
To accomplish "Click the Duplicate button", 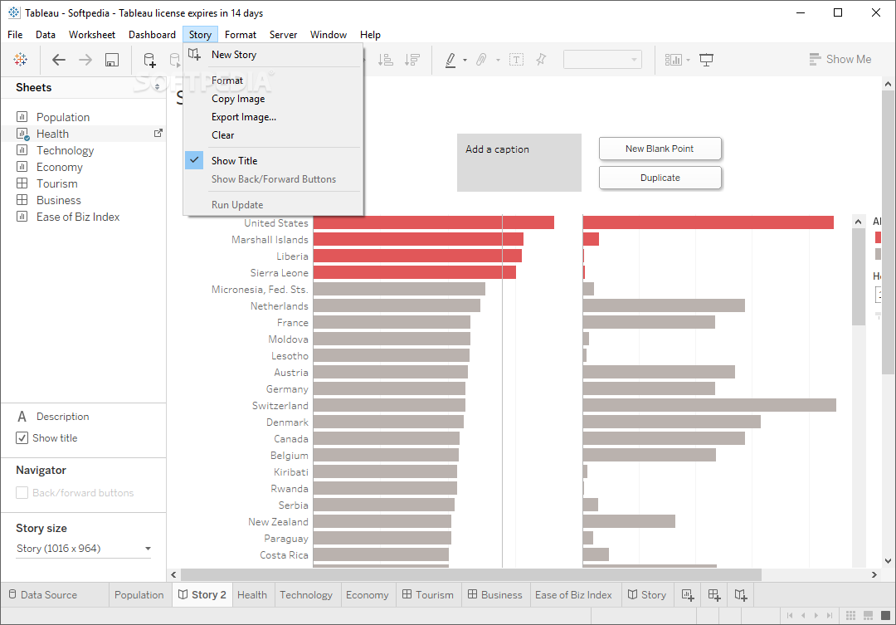I will tap(660, 178).
